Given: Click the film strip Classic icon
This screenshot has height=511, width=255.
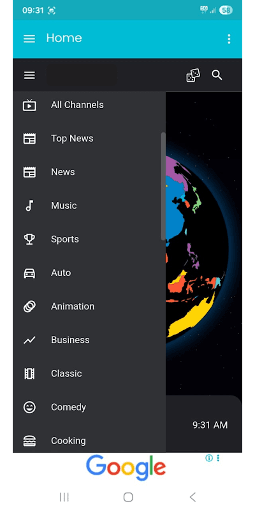Looking at the screenshot, I should pyautogui.click(x=29, y=374).
